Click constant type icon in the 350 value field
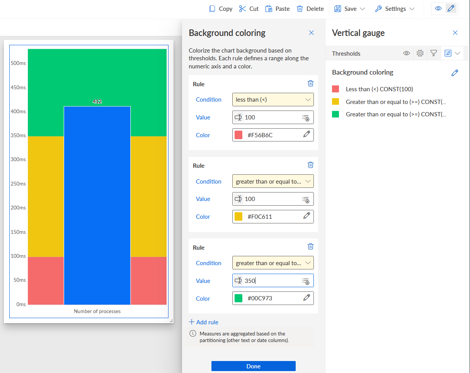This screenshot has height=373, width=470. click(x=238, y=281)
